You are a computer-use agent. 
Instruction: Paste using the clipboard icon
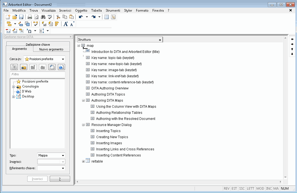click(x=71, y=17)
